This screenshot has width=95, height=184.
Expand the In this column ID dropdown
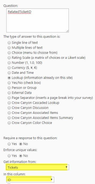point(30,180)
